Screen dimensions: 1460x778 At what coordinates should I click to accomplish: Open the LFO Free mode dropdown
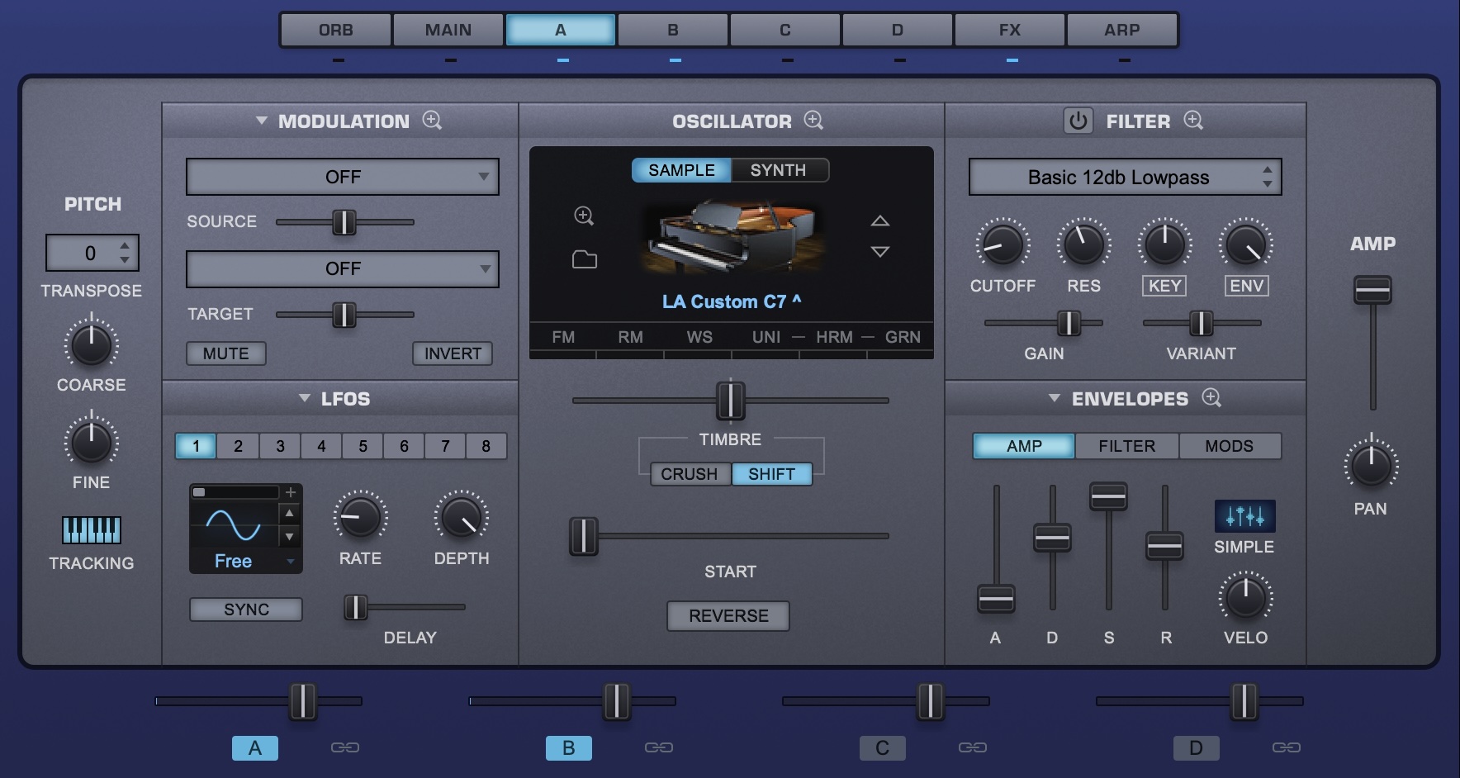(245, 562)
